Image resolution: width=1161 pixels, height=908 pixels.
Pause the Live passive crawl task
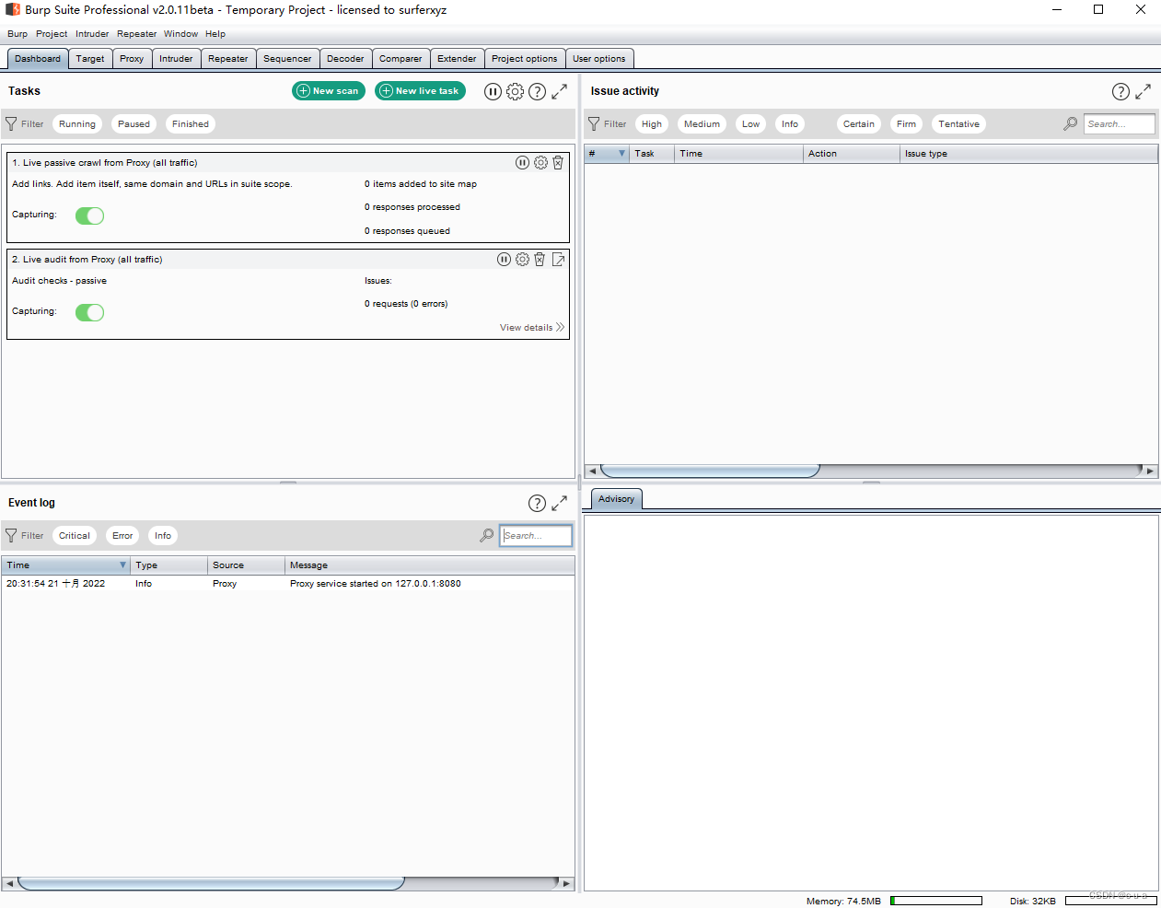tap(522, 163)
